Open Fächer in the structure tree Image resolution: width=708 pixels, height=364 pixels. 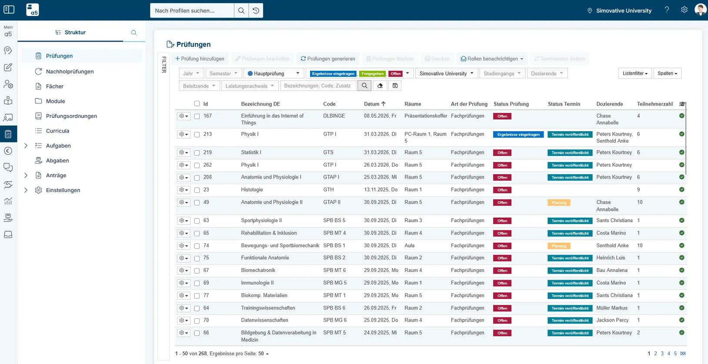[55, 86]
